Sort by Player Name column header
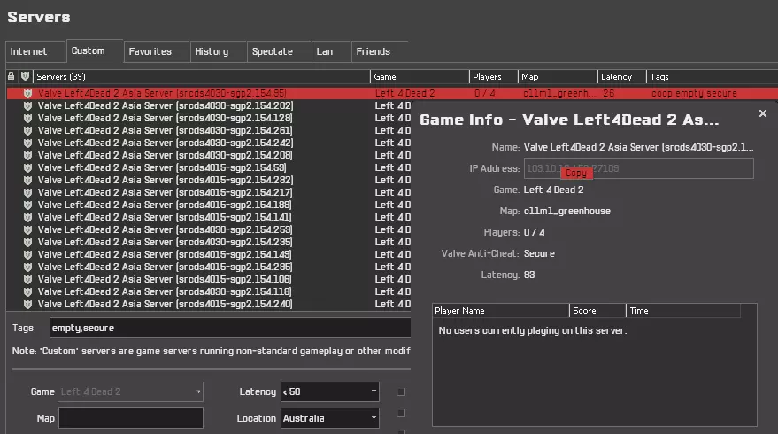778x434 pixels. click(x=501, y=311)
